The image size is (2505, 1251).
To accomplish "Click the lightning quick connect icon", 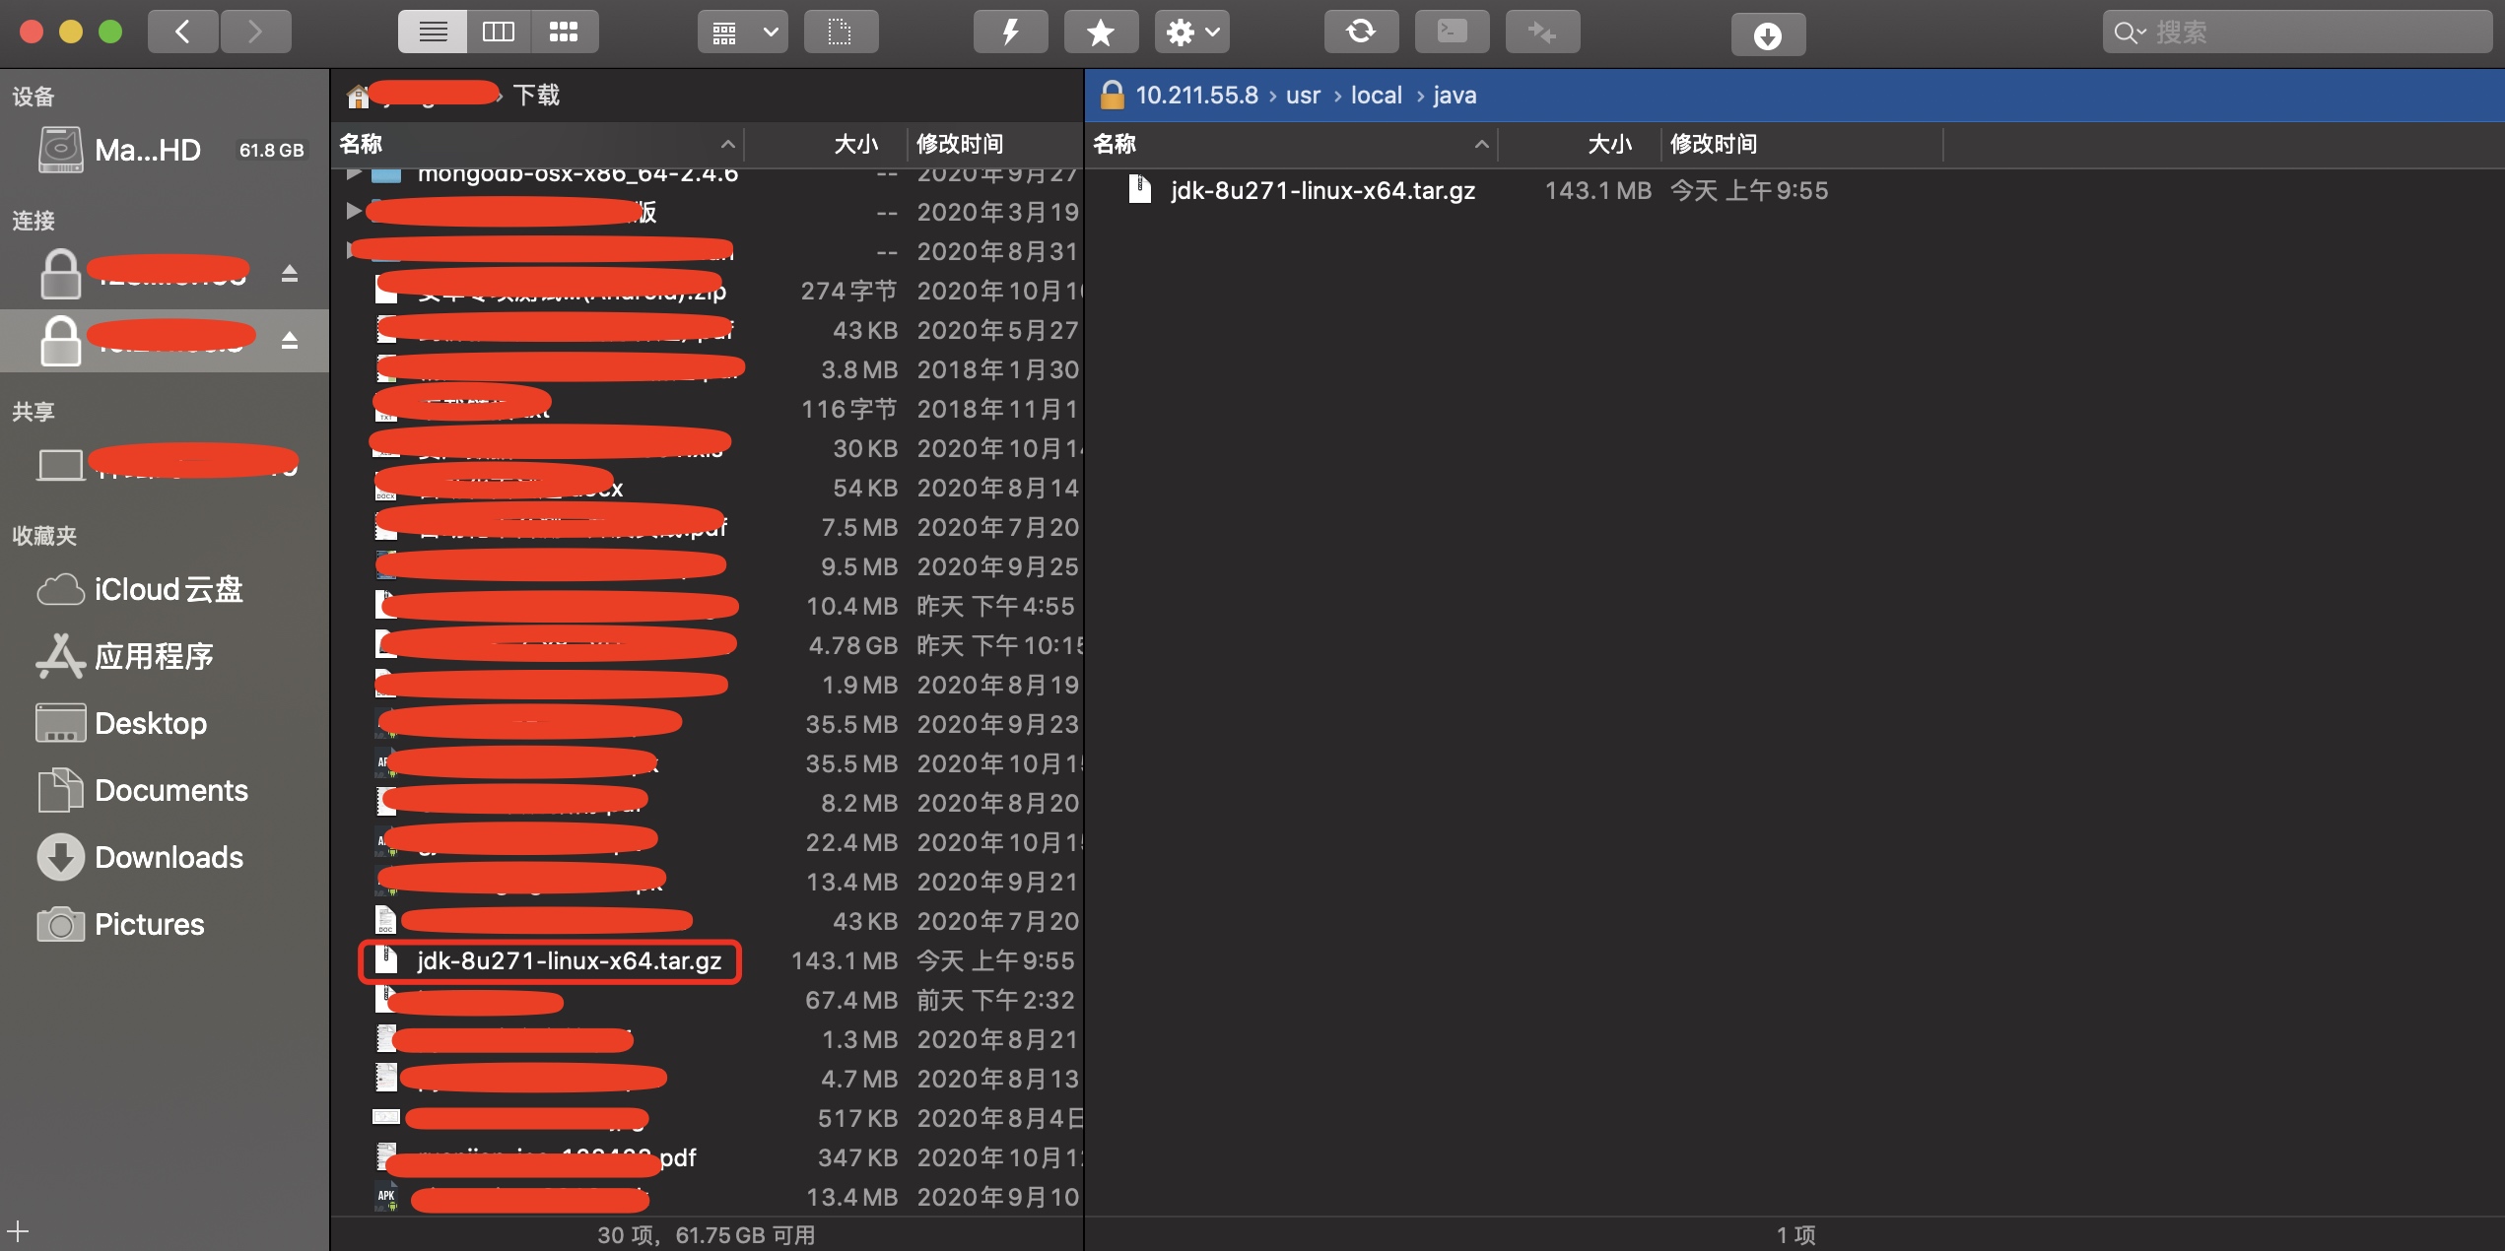I will point(1010,33).
